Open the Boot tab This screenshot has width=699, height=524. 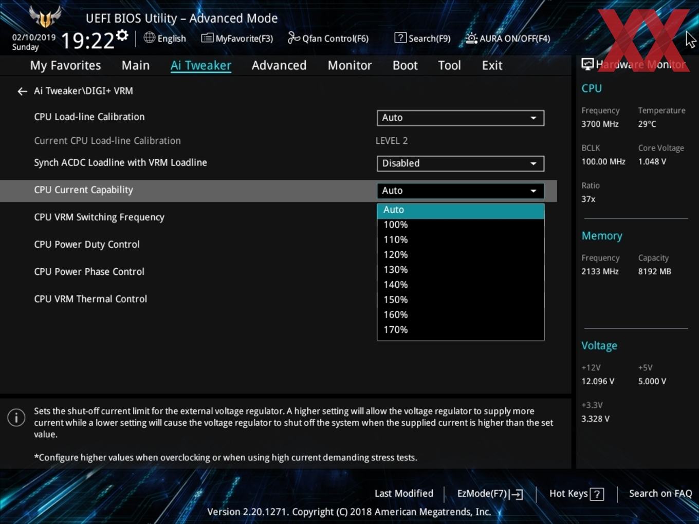[405, 66]
